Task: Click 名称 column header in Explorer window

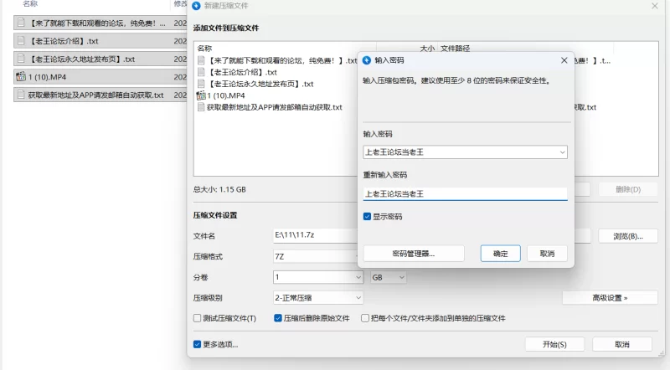Action: point(30,4)
